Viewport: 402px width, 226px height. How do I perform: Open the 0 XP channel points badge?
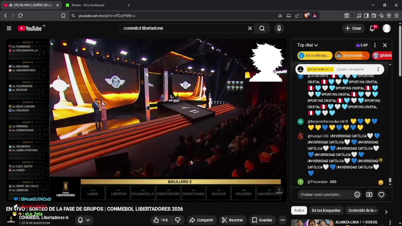pos(362,45)
